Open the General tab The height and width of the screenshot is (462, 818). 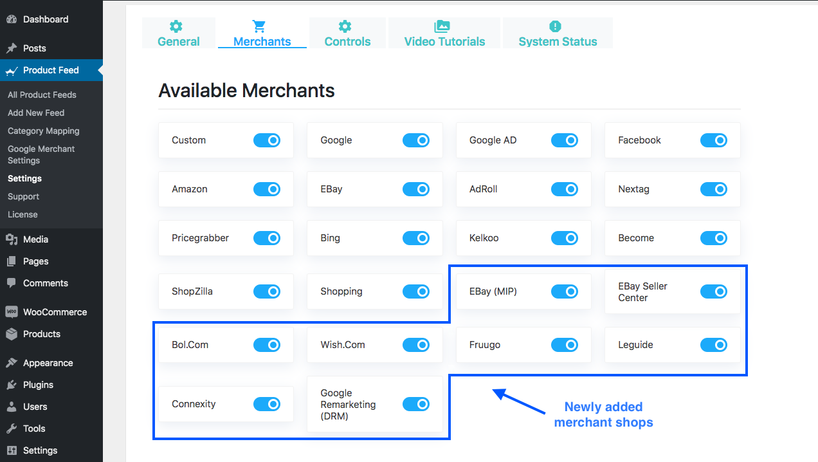(179, 33)
